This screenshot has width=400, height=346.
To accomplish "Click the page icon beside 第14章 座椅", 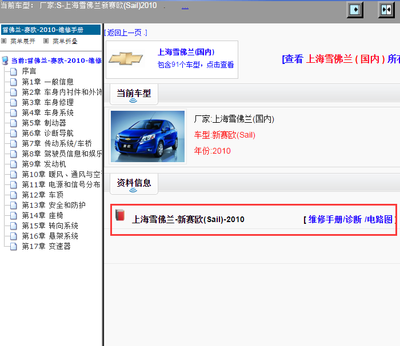I will (14, 216).
